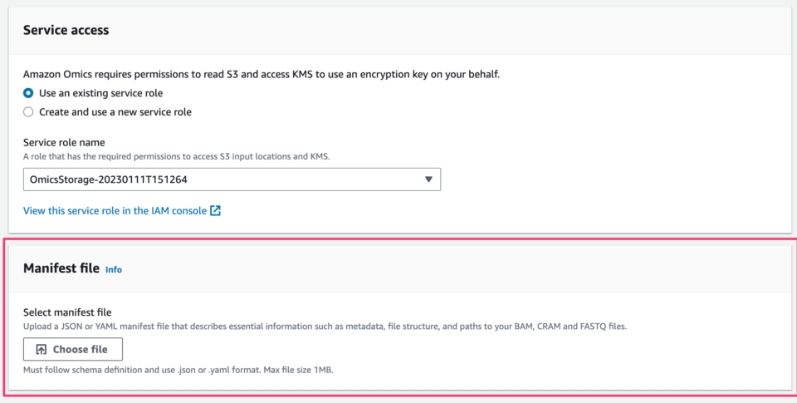Click the dropdown arrow beside OmicsStorage-20230111T151264
This screenshot has height=403, width=797.
tap(428, 179)
